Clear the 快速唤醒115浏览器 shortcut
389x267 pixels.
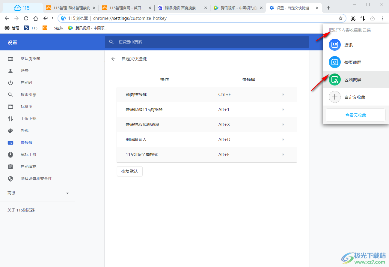point(283,109)
